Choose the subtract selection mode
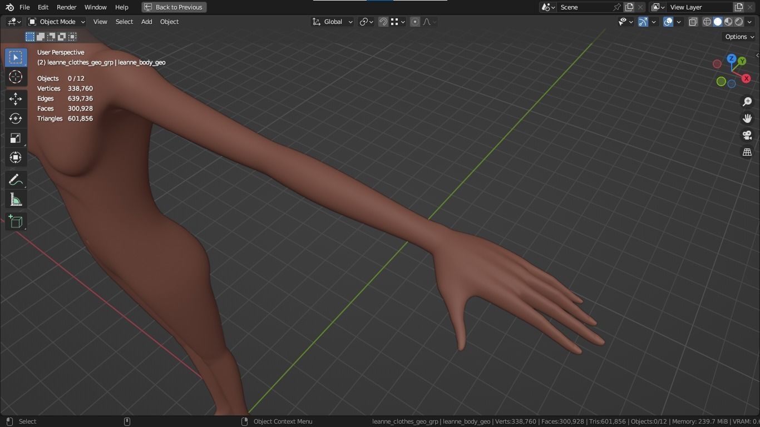 tap(51, 37)
